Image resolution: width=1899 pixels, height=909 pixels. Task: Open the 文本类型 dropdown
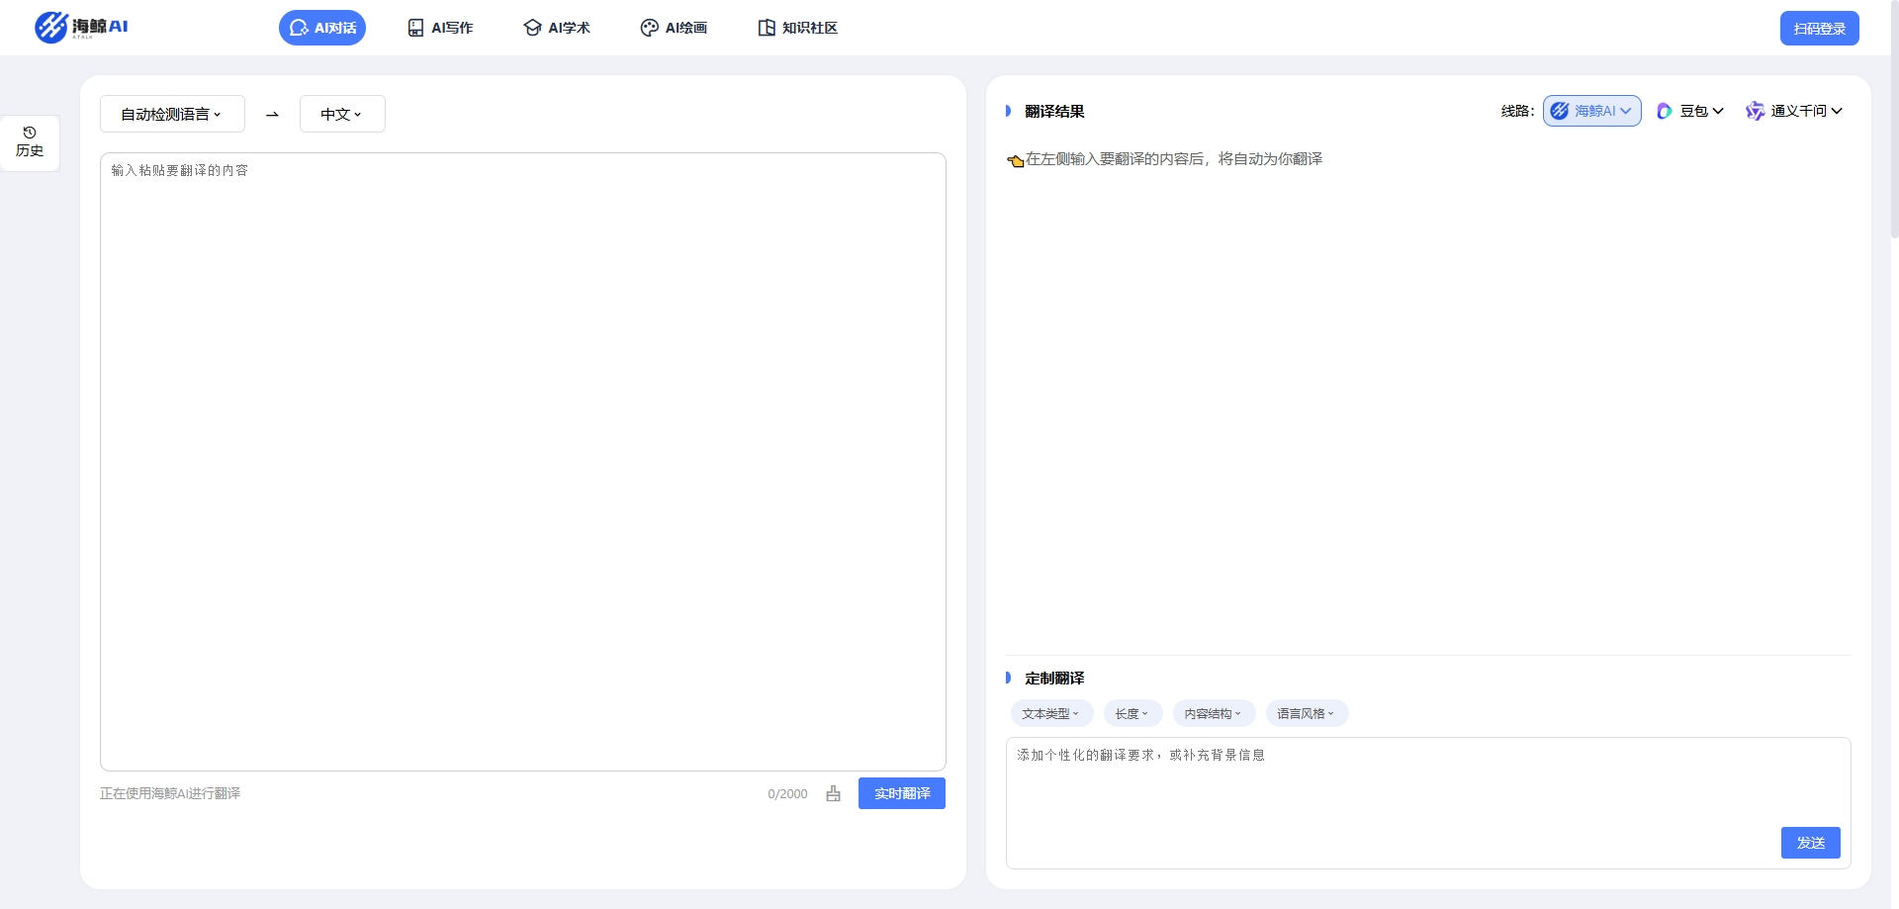coord(1051,713)
